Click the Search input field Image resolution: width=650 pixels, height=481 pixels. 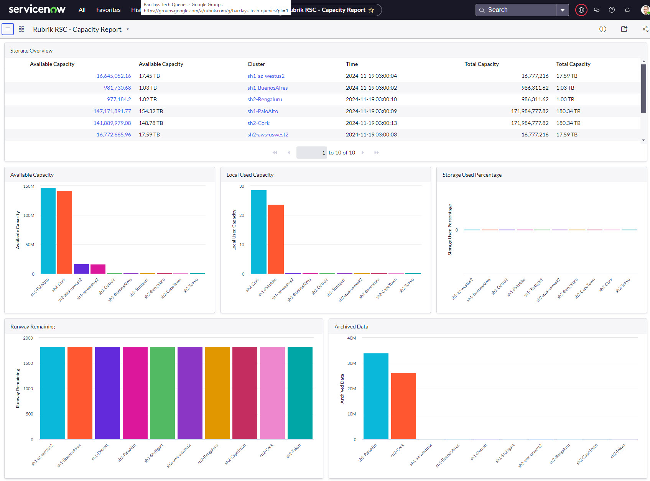[x=516, y=10]
